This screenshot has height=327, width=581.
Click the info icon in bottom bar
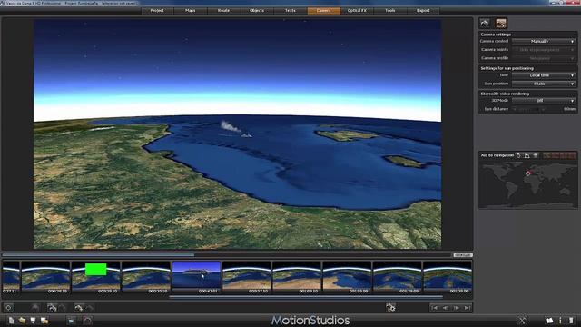560,321
